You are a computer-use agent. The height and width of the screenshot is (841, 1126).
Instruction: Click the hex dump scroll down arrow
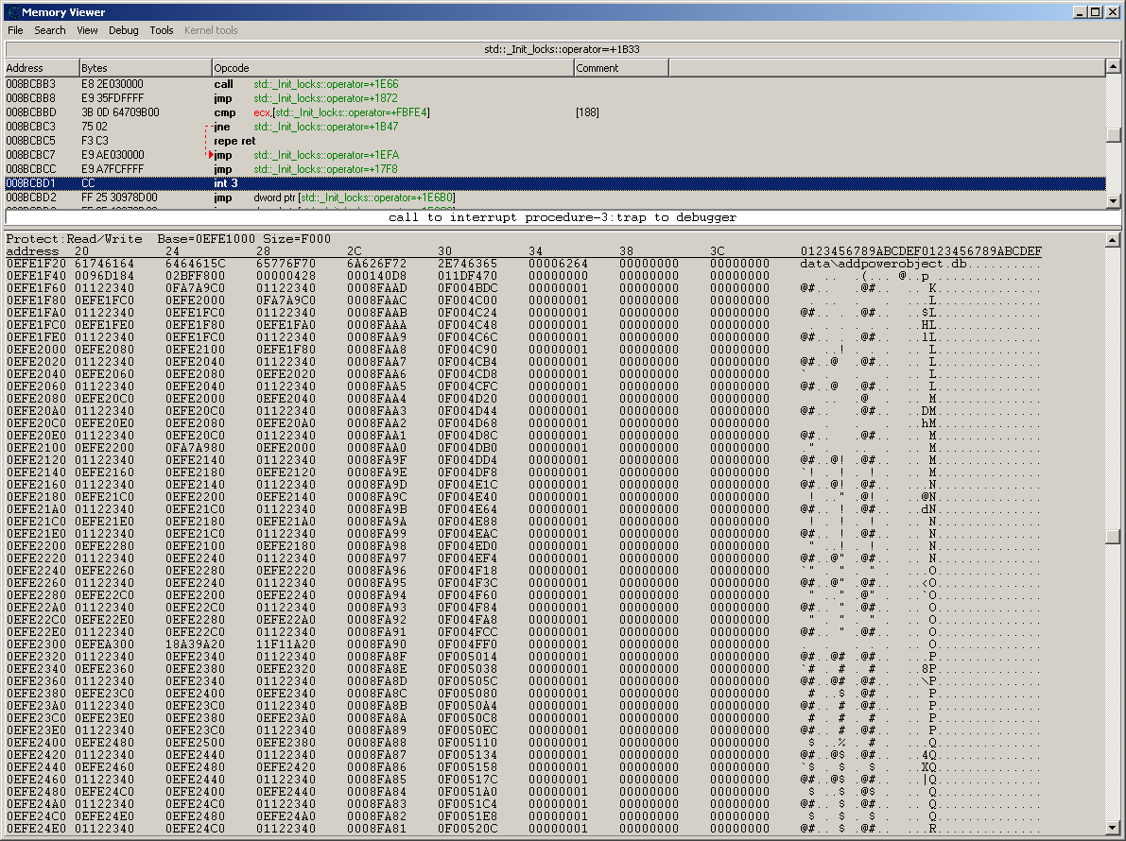click(1113, 829)
